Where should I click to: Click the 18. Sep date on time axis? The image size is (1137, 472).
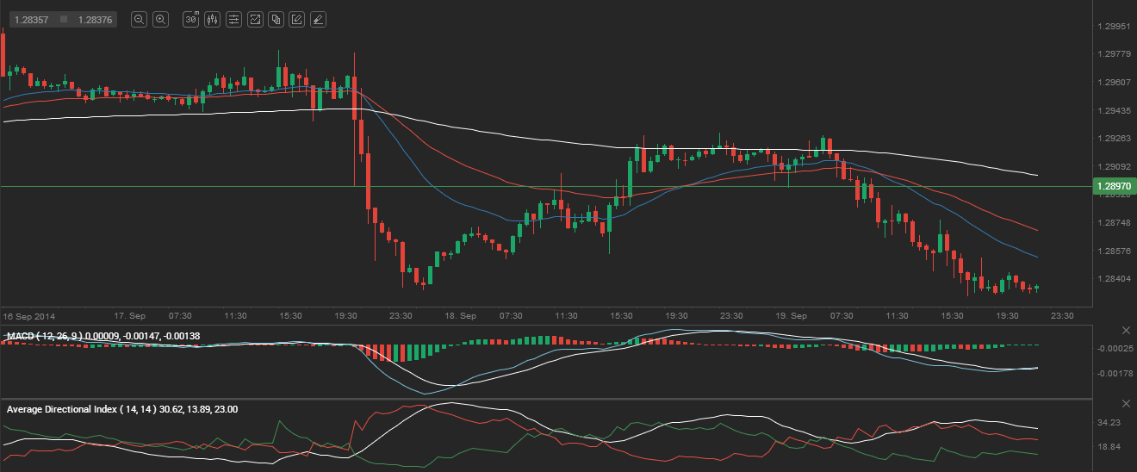click(461, 316)
